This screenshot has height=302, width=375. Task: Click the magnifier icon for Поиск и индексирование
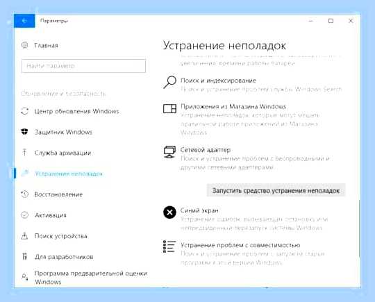coord(170,82)
